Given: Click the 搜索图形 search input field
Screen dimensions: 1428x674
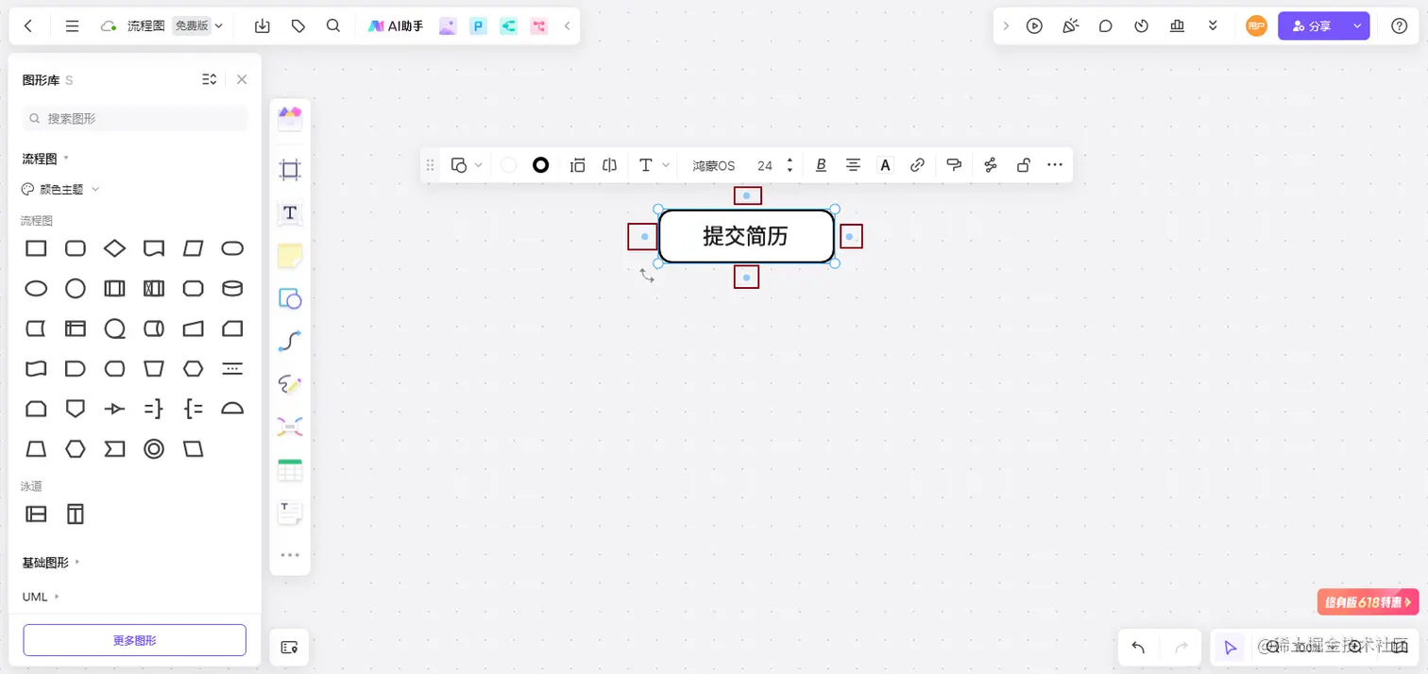Looking at the screenshot, I should tap(134, 118).
